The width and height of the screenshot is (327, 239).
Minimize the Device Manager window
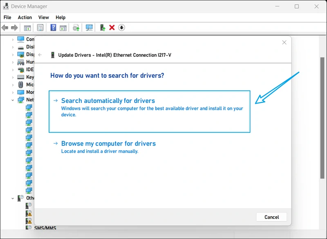[x=277, y=7]
